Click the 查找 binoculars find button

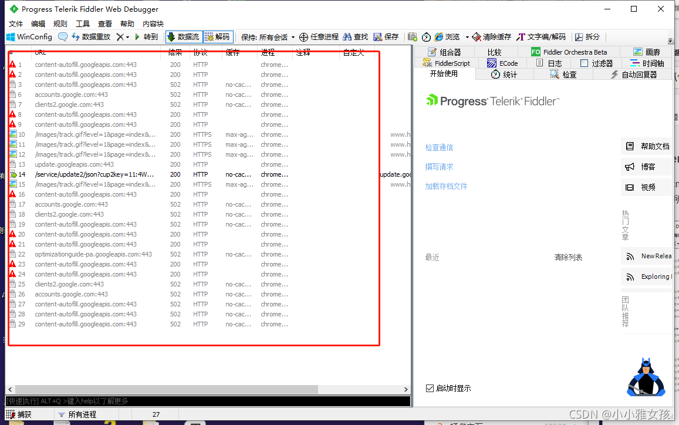356,37
